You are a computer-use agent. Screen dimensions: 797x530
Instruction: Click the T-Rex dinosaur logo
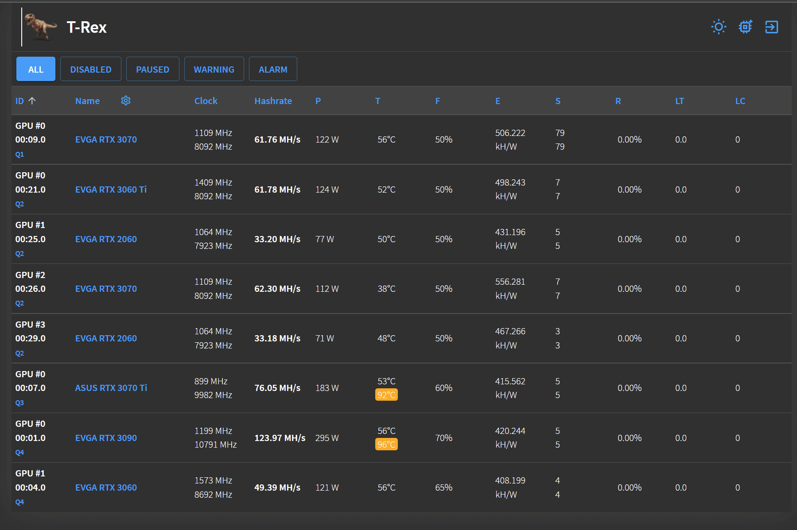[41, 27]
